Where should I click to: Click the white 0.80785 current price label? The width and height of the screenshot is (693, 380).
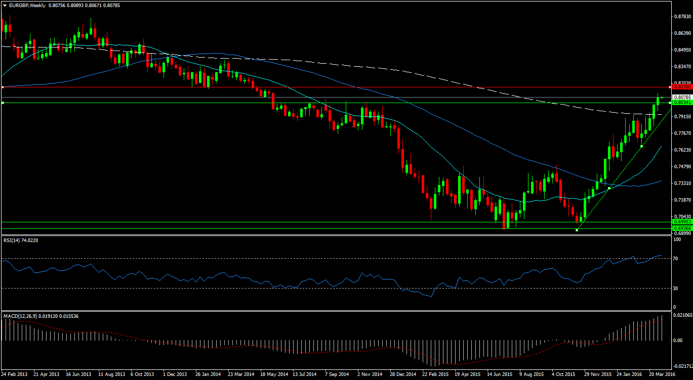(x=681, y=97)
